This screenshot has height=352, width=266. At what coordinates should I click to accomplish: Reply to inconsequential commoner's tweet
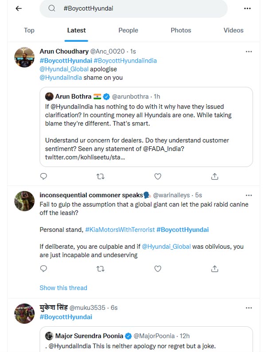pos(43,269)
